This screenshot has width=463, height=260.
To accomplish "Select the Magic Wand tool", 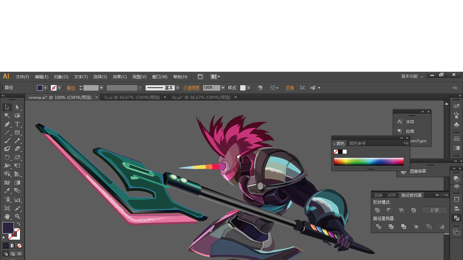I will click(x=7, y=116).
